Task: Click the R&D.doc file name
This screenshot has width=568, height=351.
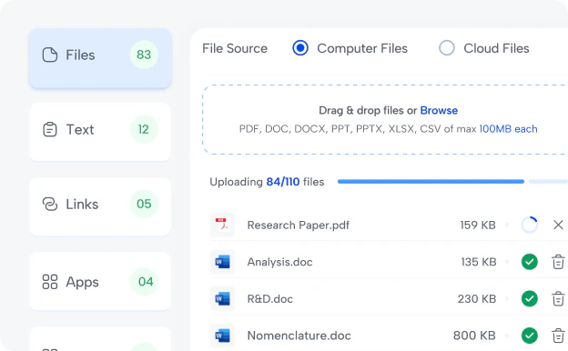Action: point(269,299)
